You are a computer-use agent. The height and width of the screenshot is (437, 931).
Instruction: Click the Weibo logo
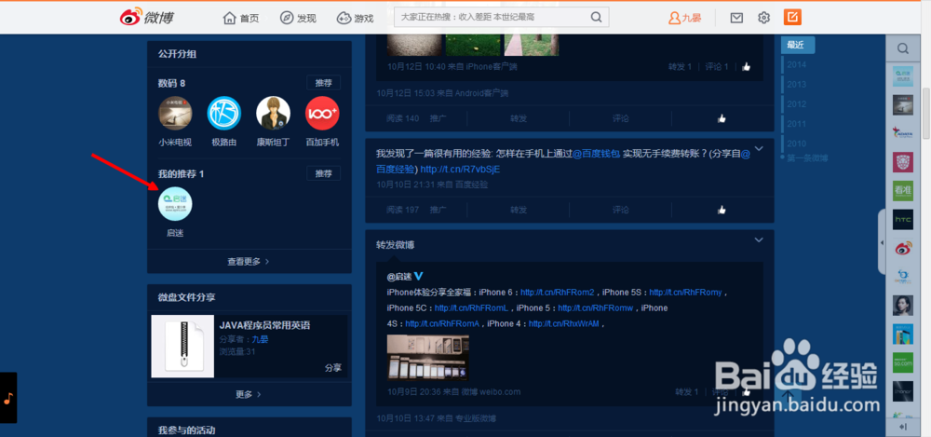[x=147, y=18]
